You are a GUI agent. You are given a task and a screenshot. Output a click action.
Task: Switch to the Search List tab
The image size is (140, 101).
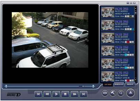[x=119, y=84]
